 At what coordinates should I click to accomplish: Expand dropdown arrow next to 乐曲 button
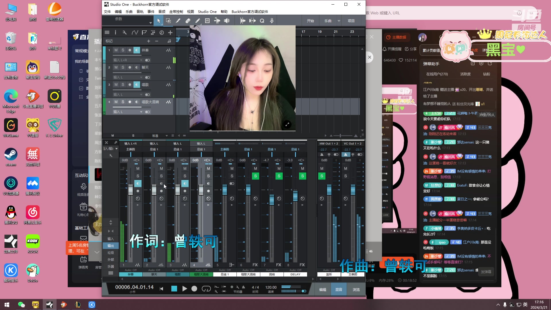[339, 21]
